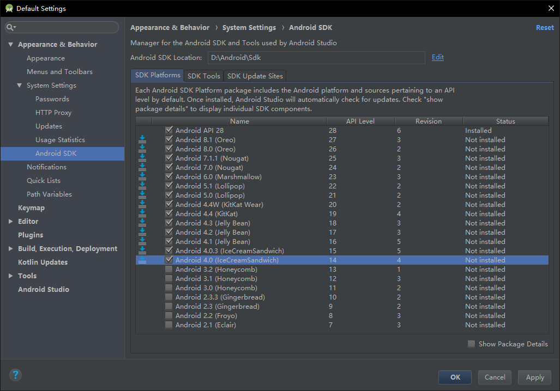Switch to the SDK Platforms tab
The image size is (560, 391).
click(158, 75)
